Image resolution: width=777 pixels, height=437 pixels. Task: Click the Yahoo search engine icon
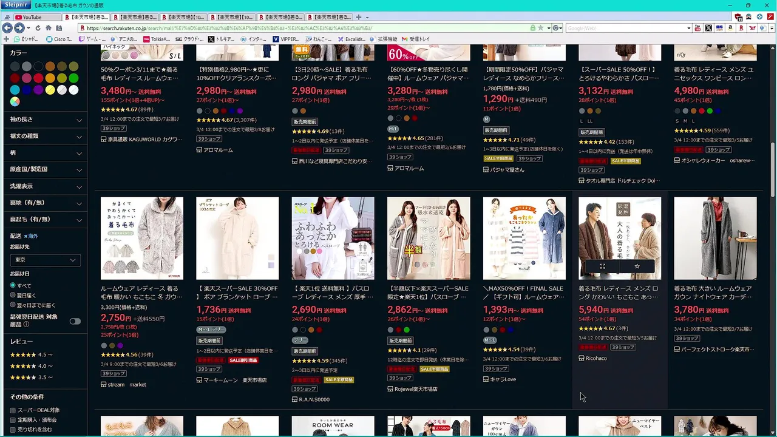[x=752, y=28]
